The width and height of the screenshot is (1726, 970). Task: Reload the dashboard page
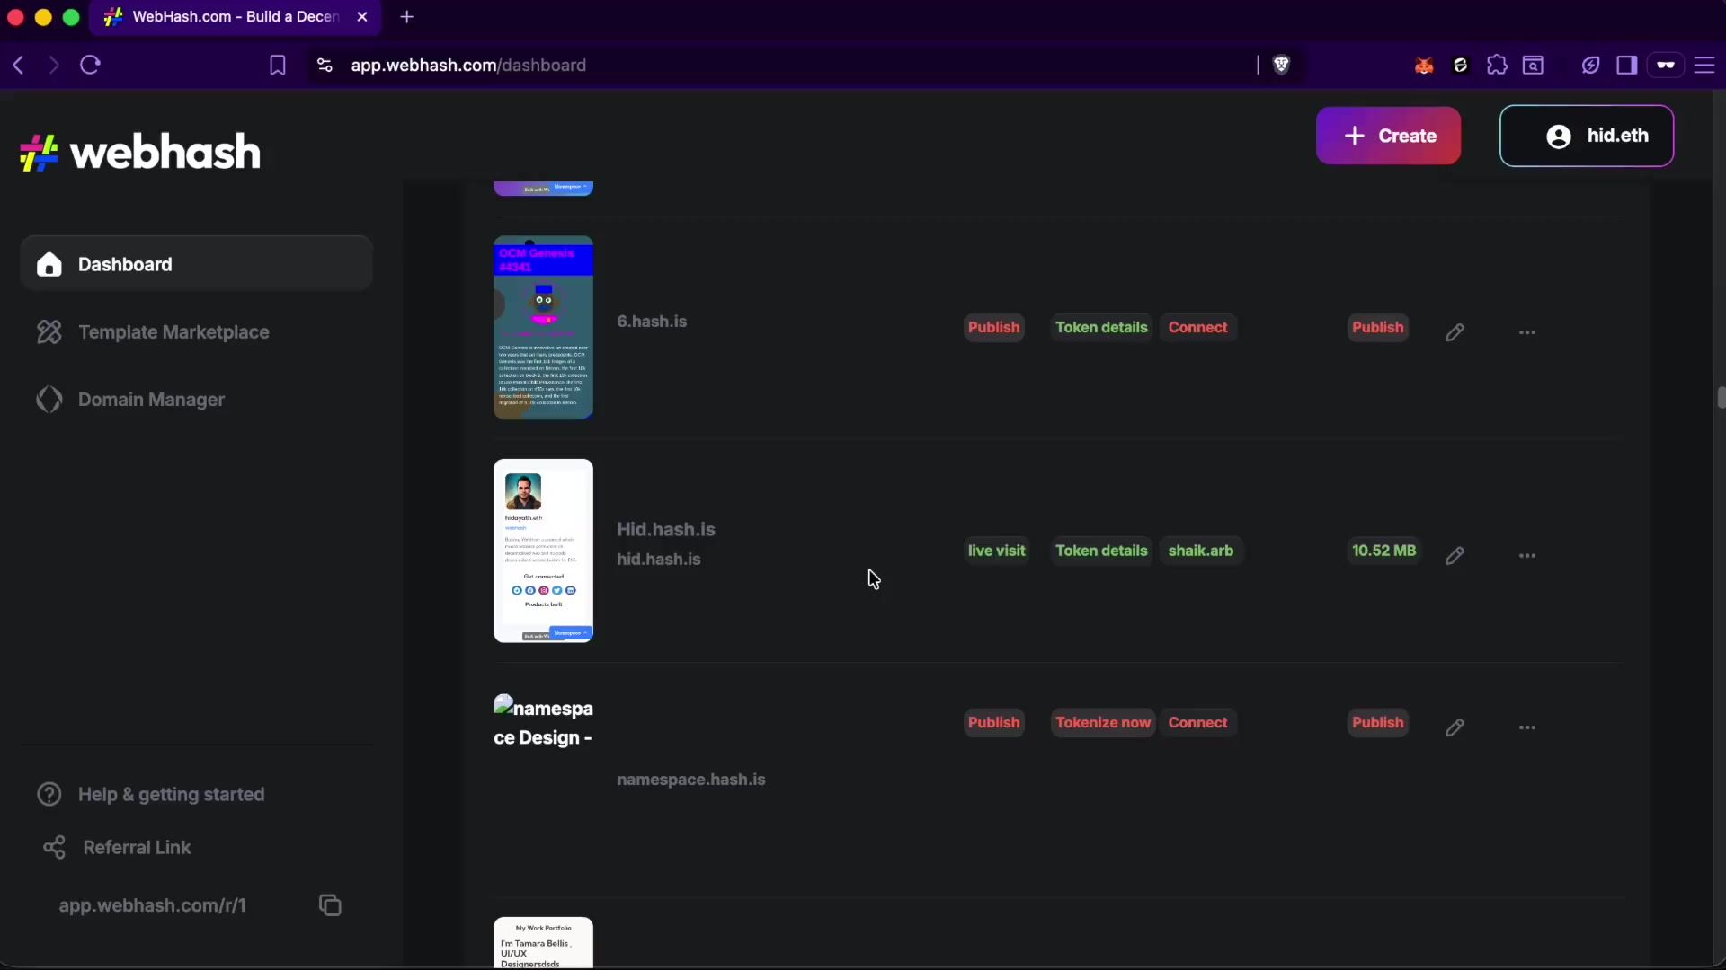(90, 65)
